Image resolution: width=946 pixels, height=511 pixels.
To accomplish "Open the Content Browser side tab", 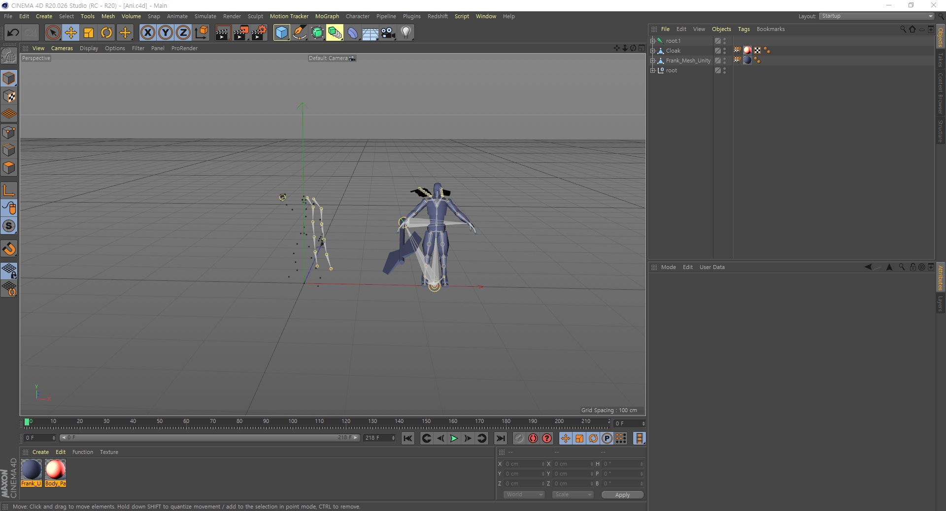I will click(940, 93).
